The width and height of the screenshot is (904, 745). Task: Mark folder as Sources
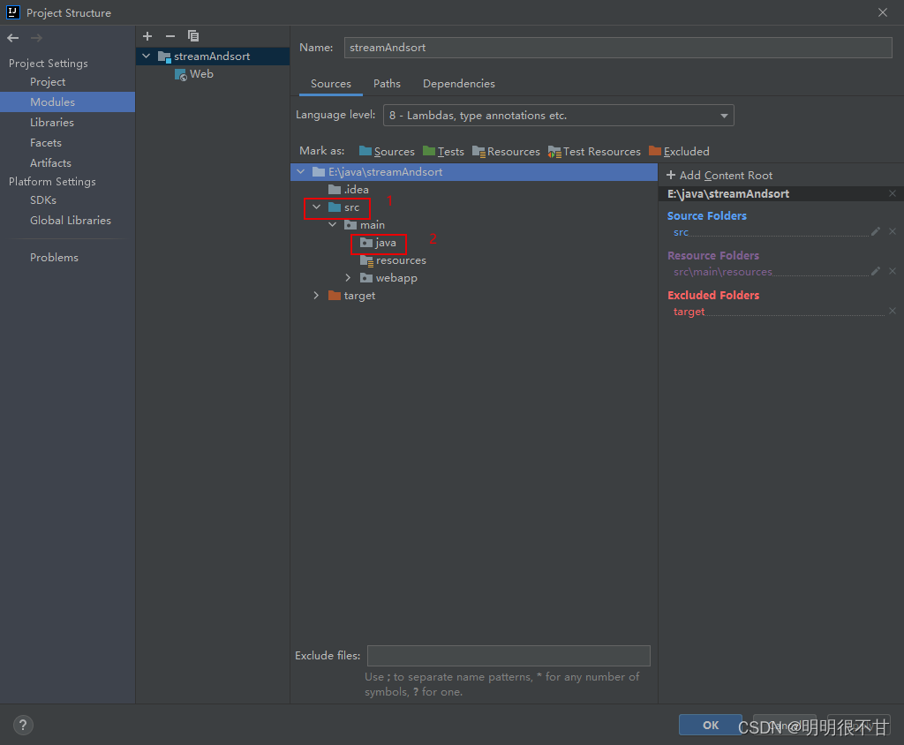387,152
